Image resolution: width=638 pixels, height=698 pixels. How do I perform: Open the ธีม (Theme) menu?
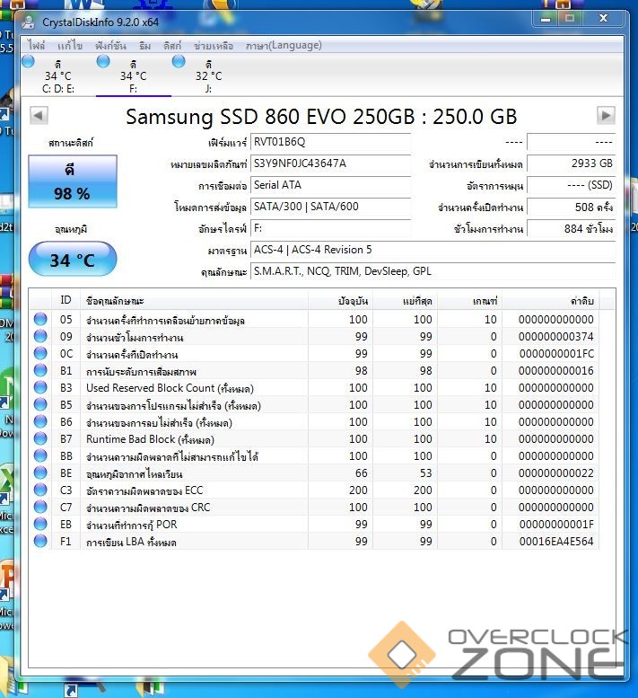(144, 46)
